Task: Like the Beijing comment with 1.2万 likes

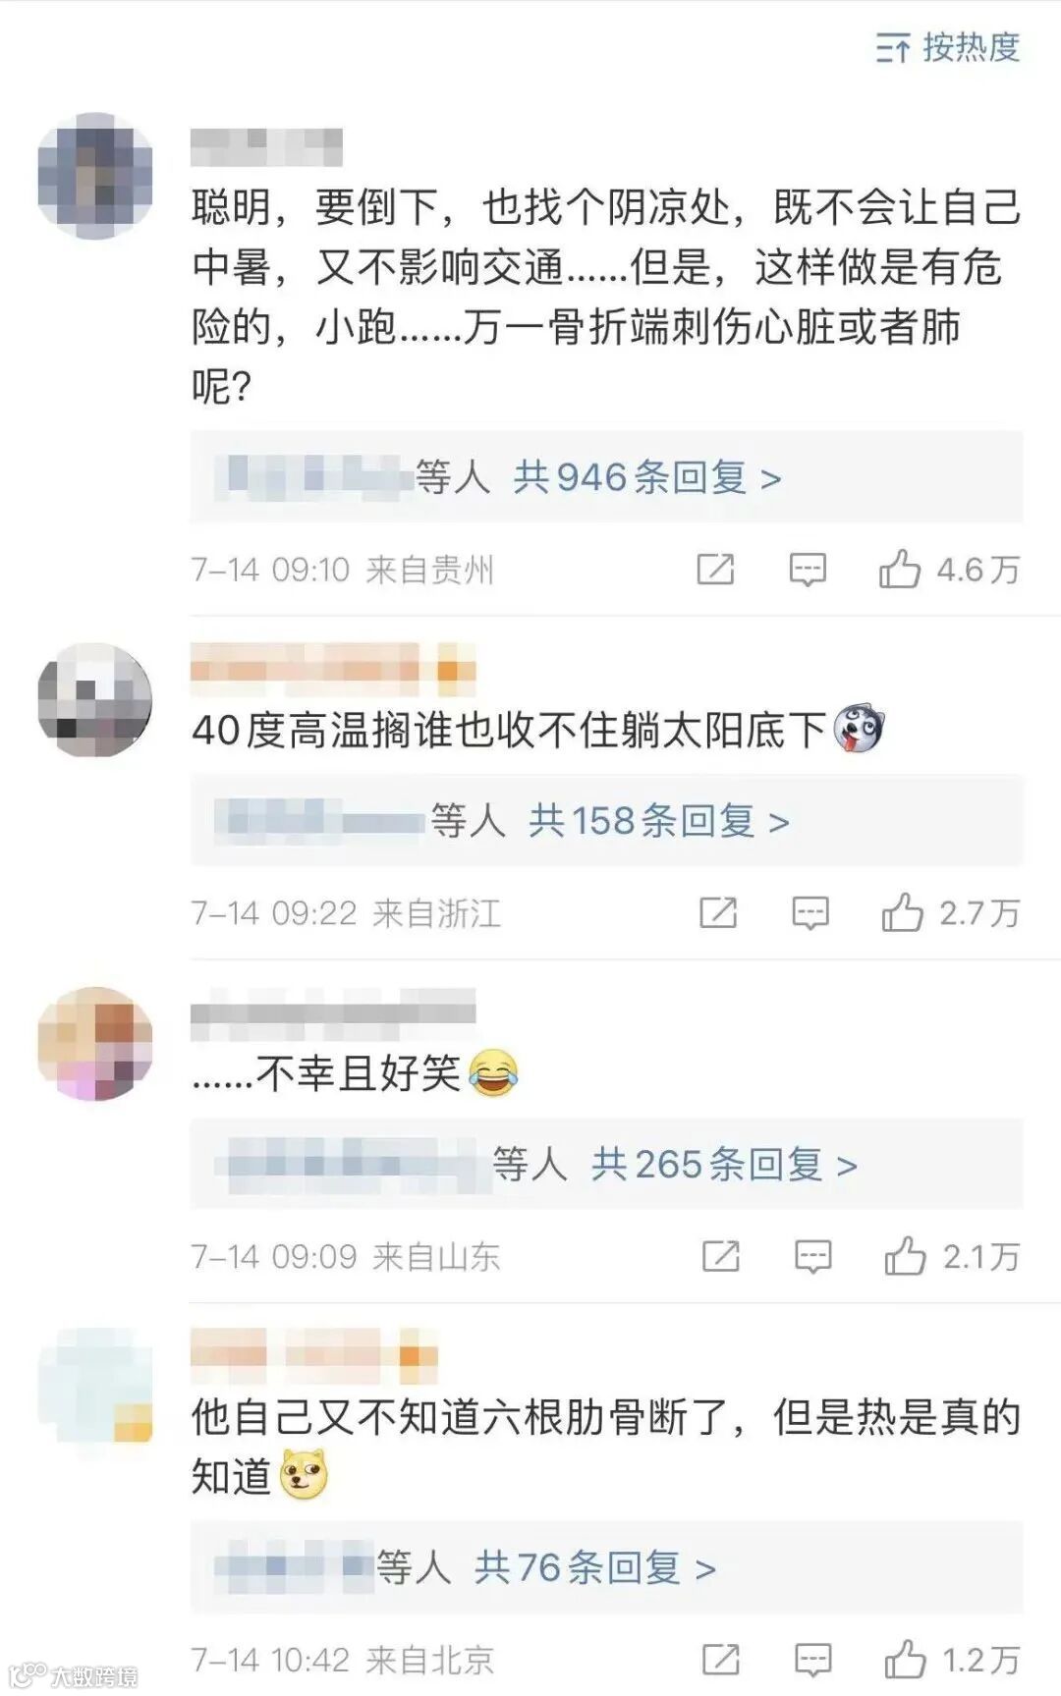Action: (953, 1660)
